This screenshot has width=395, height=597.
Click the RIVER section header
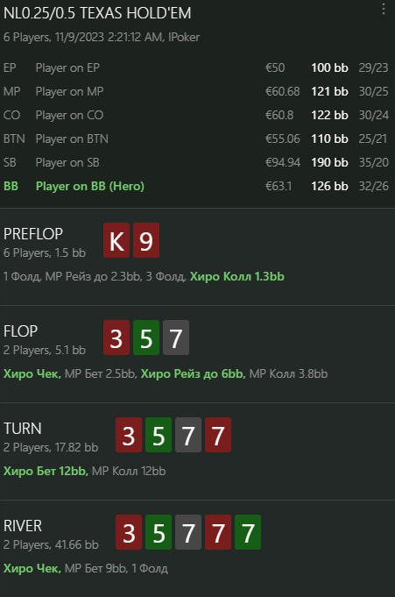23,526
